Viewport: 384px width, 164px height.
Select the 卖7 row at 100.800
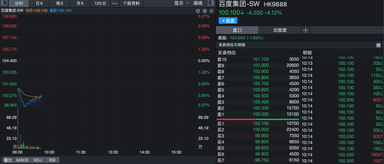[258, 78]
